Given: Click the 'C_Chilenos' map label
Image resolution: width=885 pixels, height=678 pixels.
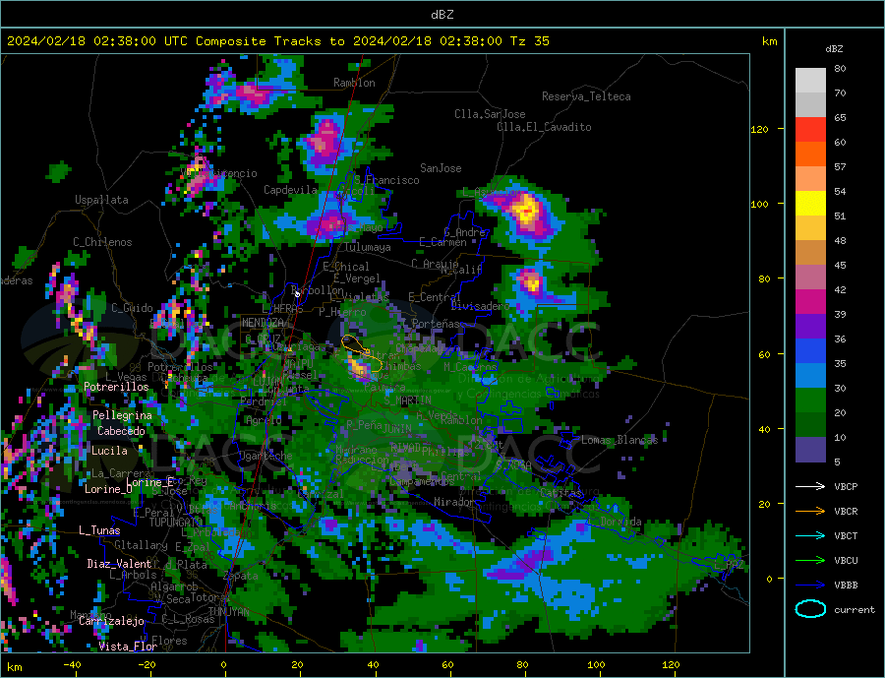Looking at the screenshot, I should [102, 242].
